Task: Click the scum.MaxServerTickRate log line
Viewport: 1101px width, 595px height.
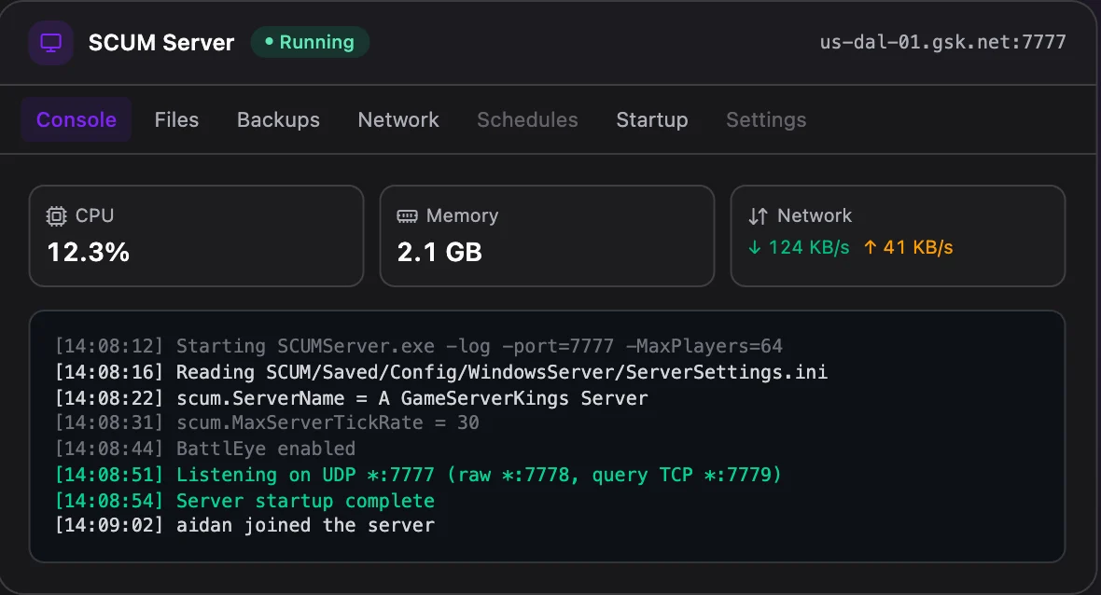Action: (267, 422)
